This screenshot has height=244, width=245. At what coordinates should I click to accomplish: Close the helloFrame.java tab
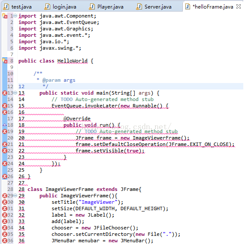[239, 6]
